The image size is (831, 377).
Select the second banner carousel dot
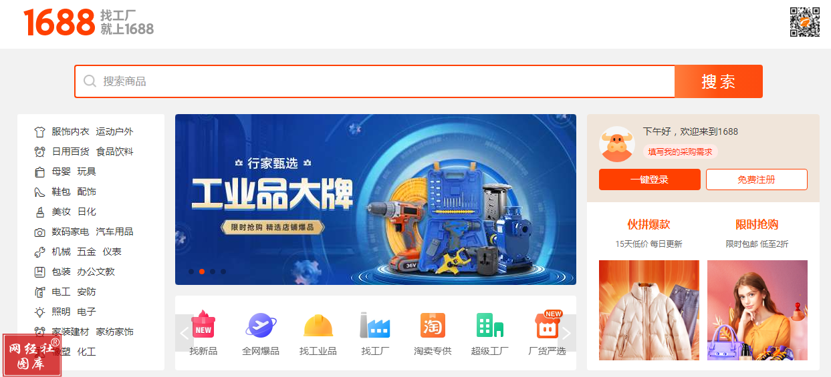[x=202, y=272]
